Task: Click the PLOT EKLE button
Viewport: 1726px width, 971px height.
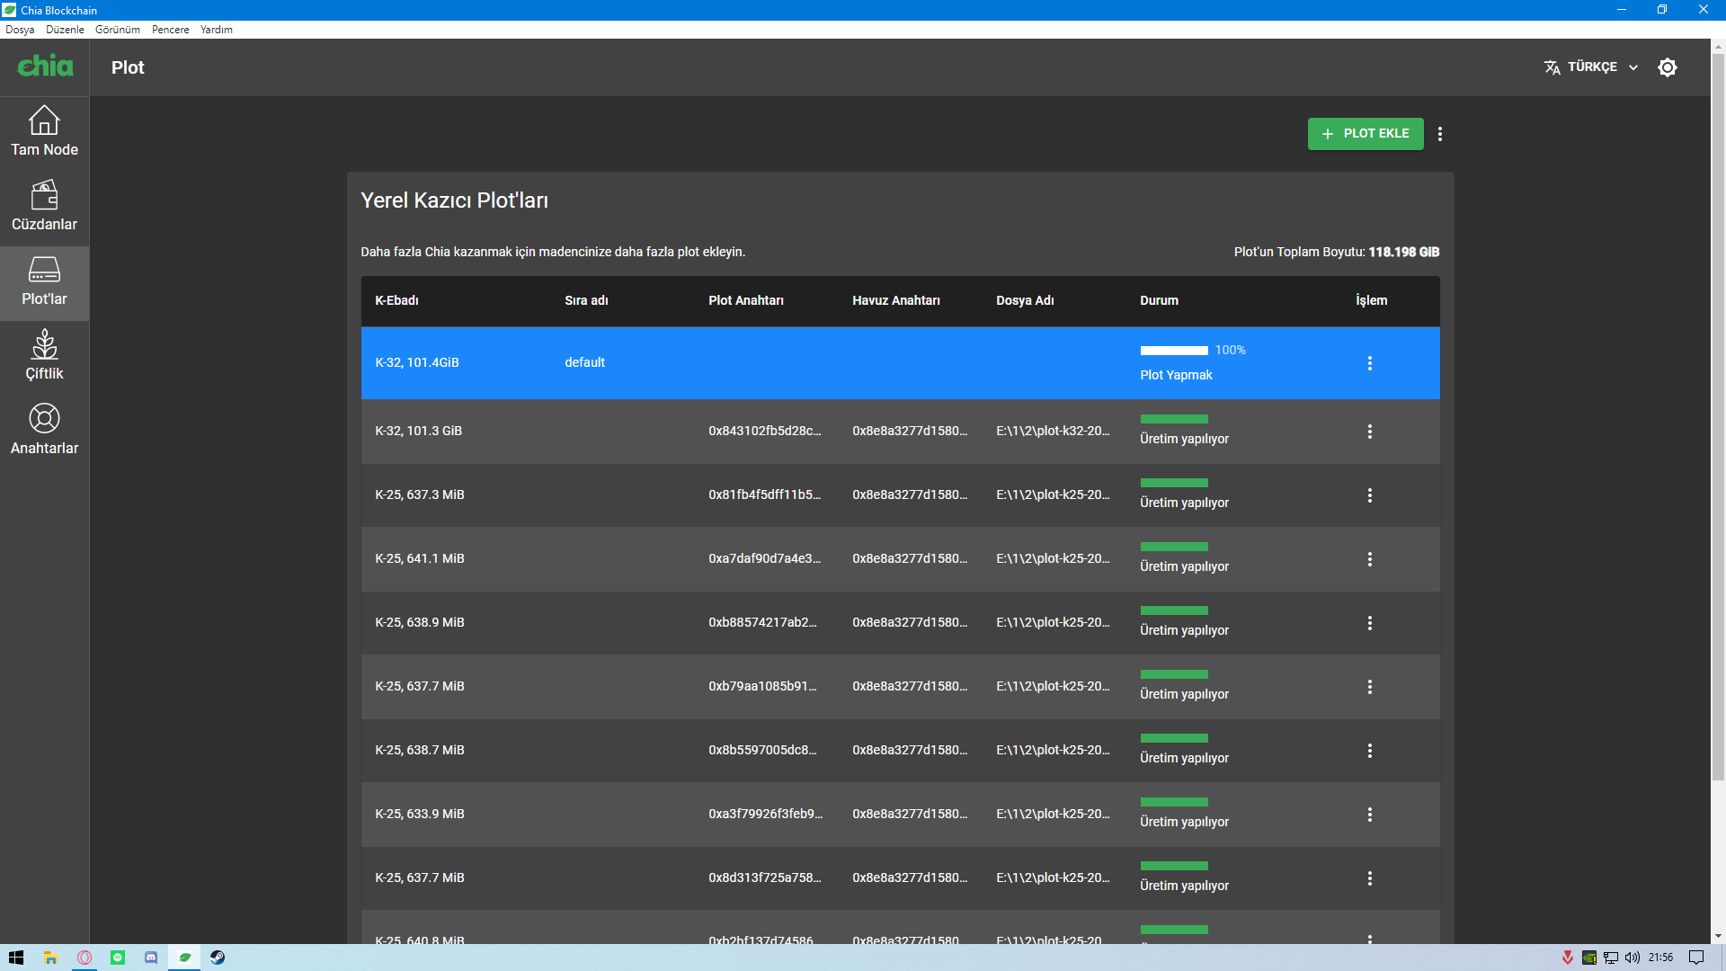Action: click(1365, 134)
